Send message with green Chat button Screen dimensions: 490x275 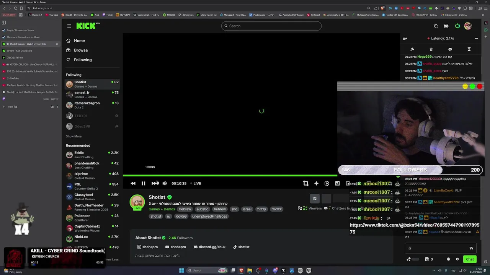tap(470, 259)
